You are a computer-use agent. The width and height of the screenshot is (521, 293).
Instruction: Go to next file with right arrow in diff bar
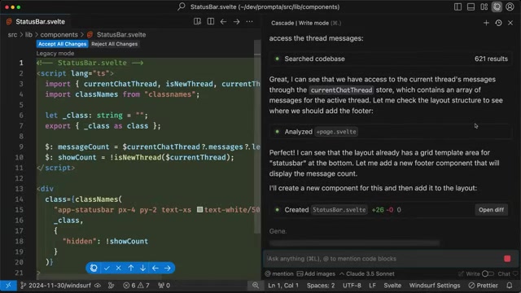(168, 268)
